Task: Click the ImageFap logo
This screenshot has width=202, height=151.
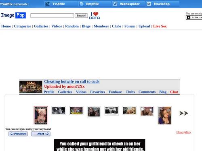Action: click(x=13, y=15)
